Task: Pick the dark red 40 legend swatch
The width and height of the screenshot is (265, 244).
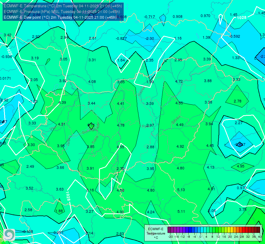Action: (259, 230)
